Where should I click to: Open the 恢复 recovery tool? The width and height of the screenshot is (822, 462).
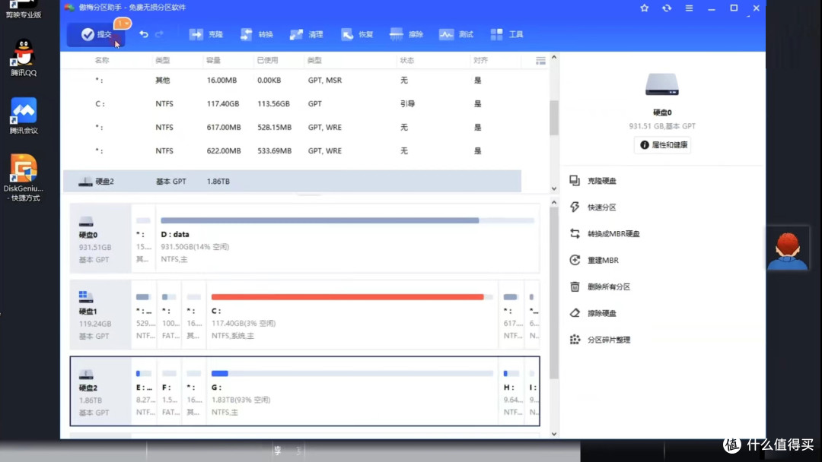(x=356, y=34)
